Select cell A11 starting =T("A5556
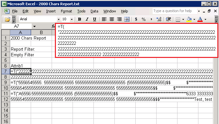 pos(20,94)
